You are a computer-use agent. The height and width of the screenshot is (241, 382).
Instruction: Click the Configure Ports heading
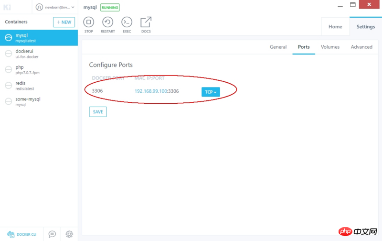111,65
